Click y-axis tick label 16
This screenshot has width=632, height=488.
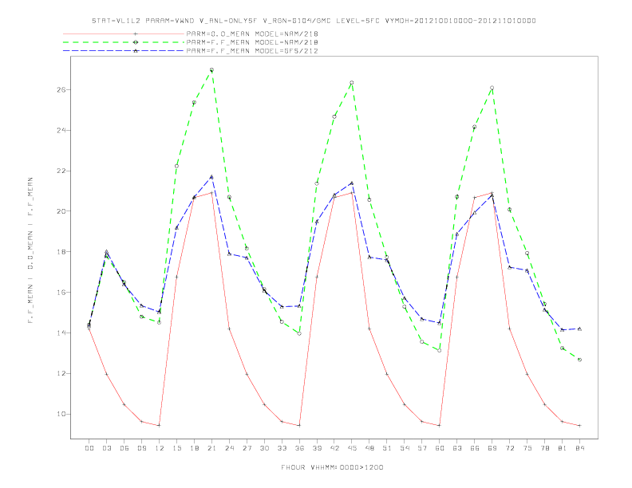coord(61,293)
